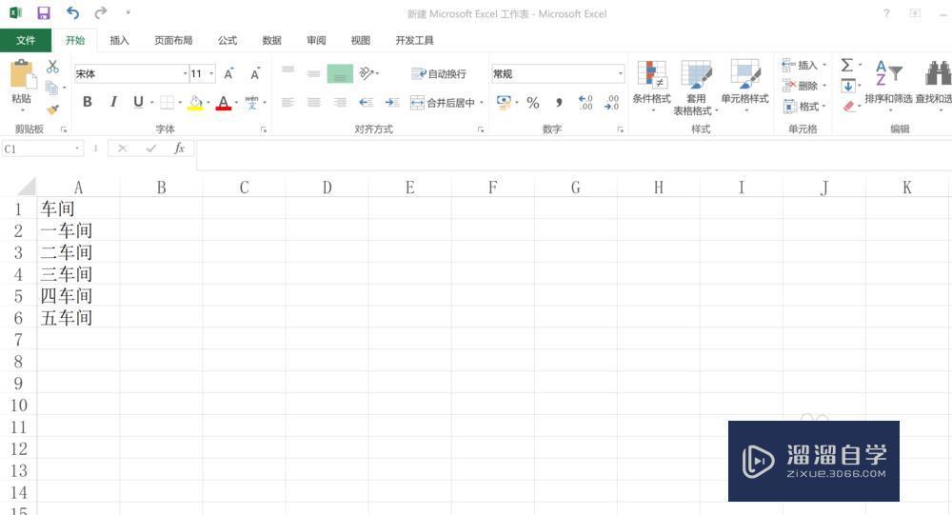
Task: Apply yellow fill color to the cell
Action: tap(195, 102)
